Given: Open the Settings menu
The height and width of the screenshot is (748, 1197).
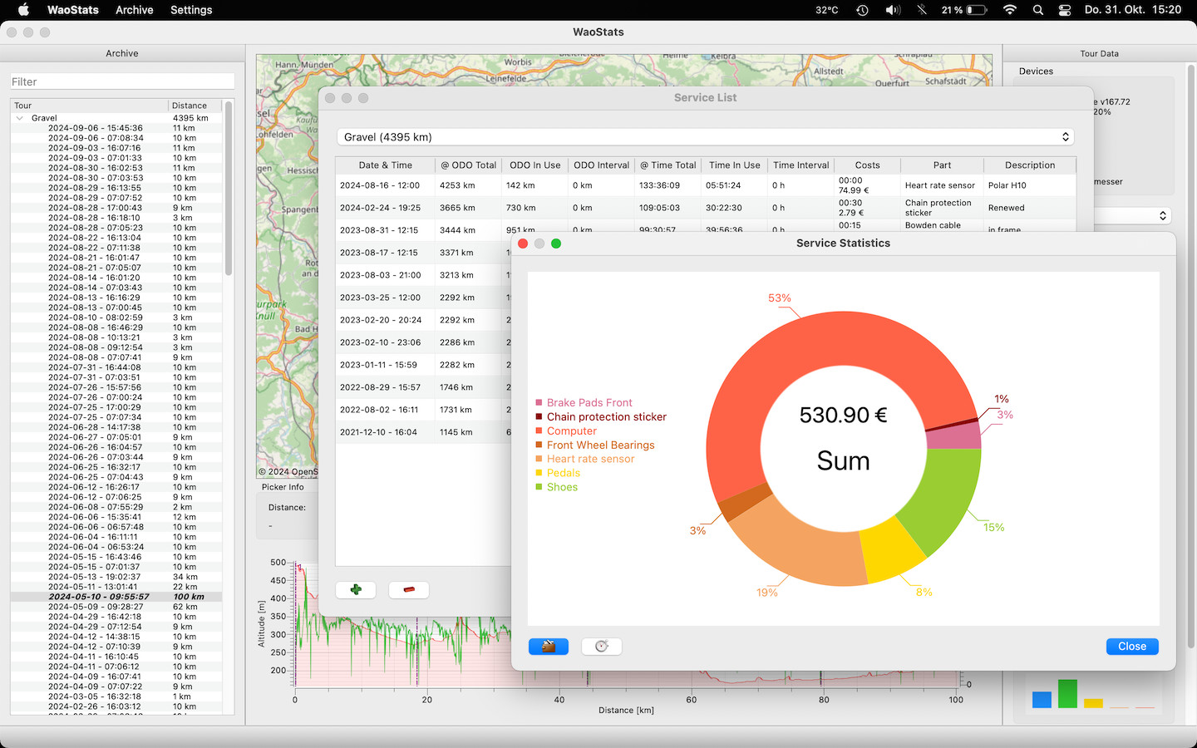Looking at the screenshot, I should click(191, 10).
